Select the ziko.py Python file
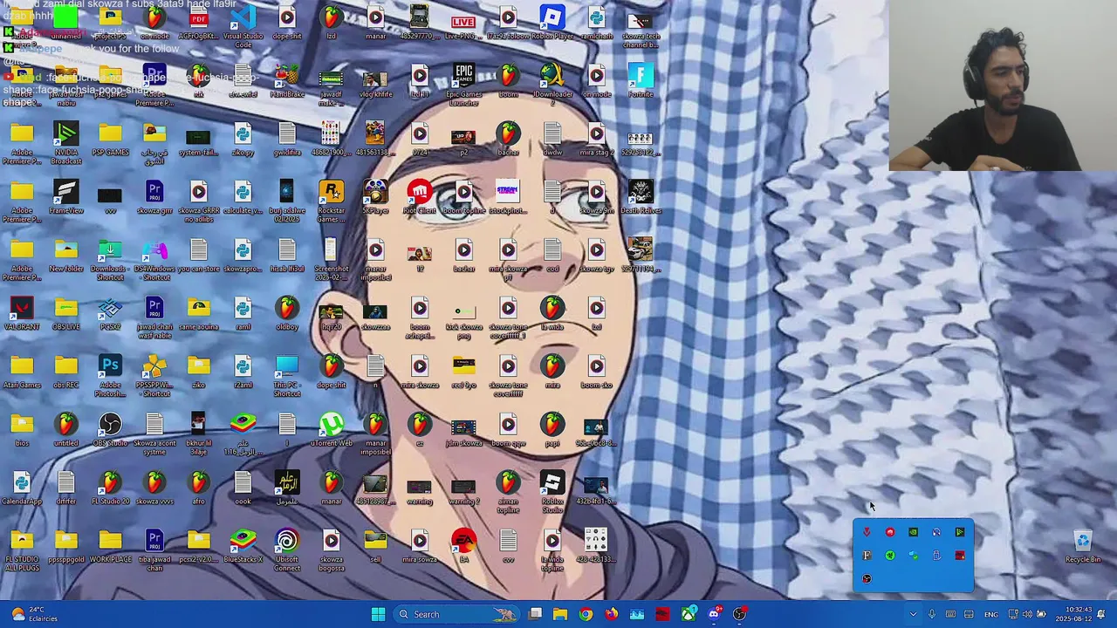1117x628 pixels. [x=243, y=140]
